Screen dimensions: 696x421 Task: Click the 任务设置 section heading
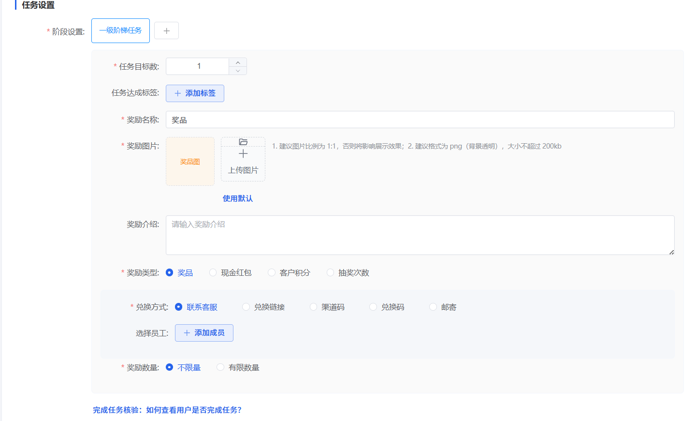38,5
